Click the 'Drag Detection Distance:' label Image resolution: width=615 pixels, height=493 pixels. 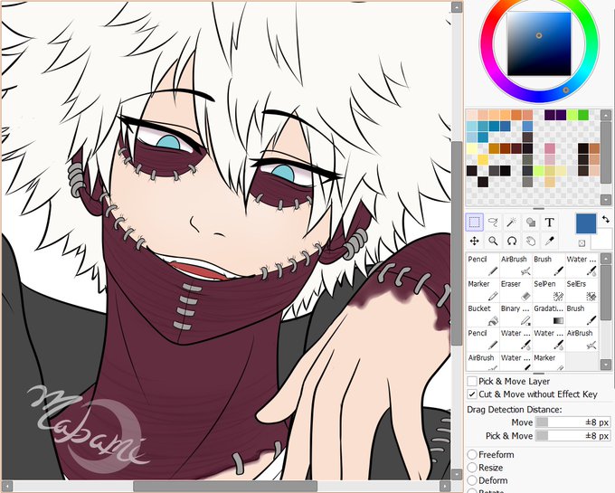coord(515,410)
